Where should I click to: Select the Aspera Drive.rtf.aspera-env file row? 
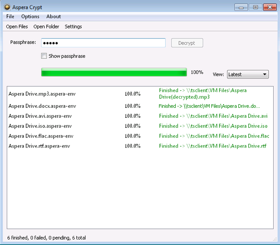[39, 146]
